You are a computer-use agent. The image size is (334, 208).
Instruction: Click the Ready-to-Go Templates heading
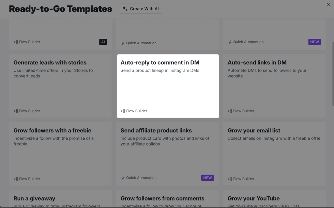point(60,9)
